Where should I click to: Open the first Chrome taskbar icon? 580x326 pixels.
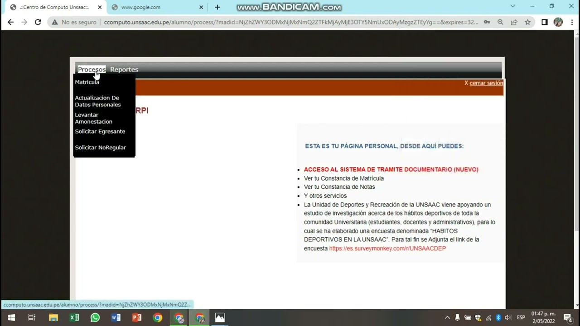158,317
